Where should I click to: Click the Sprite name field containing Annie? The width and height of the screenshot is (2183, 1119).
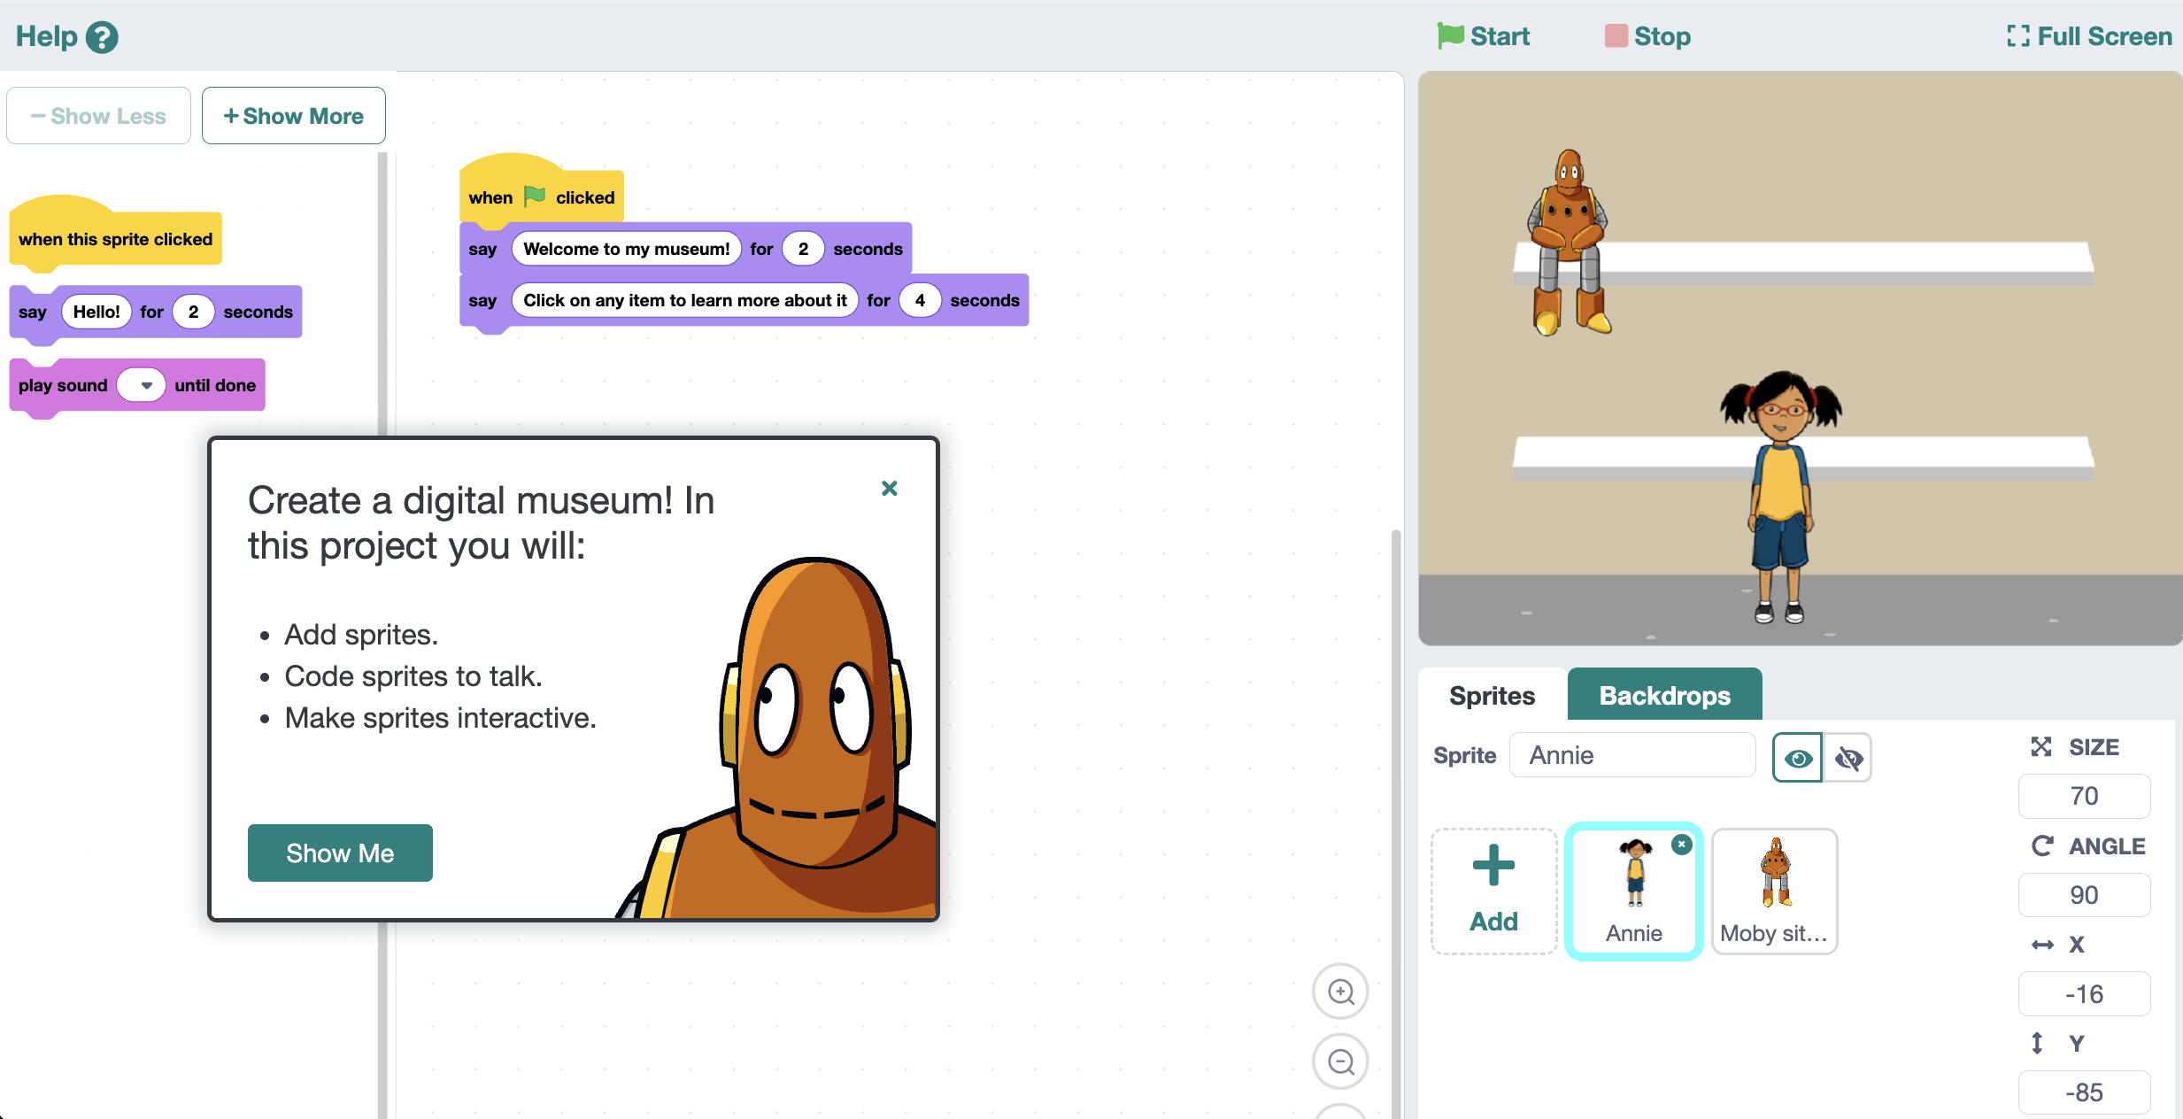(1631, 755)
